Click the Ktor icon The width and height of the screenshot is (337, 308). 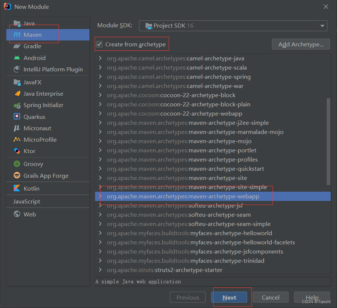17,151
